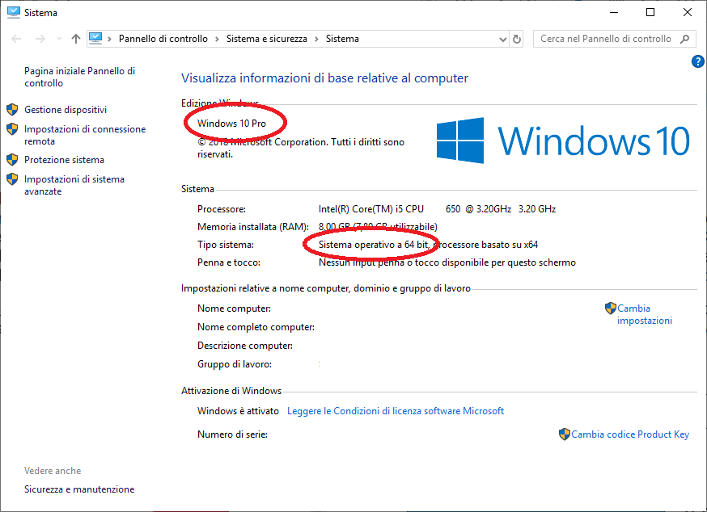Click shield icon beside Impostazioni di connessione remota
Screen dimensions: 707x512
[12, 129]
